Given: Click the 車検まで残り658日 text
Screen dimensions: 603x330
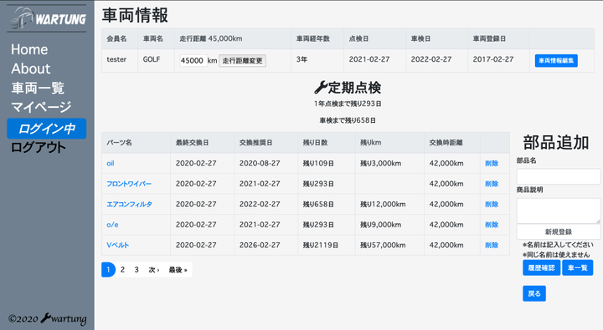Looking at the screenshot, I should (x=348, y=120).
